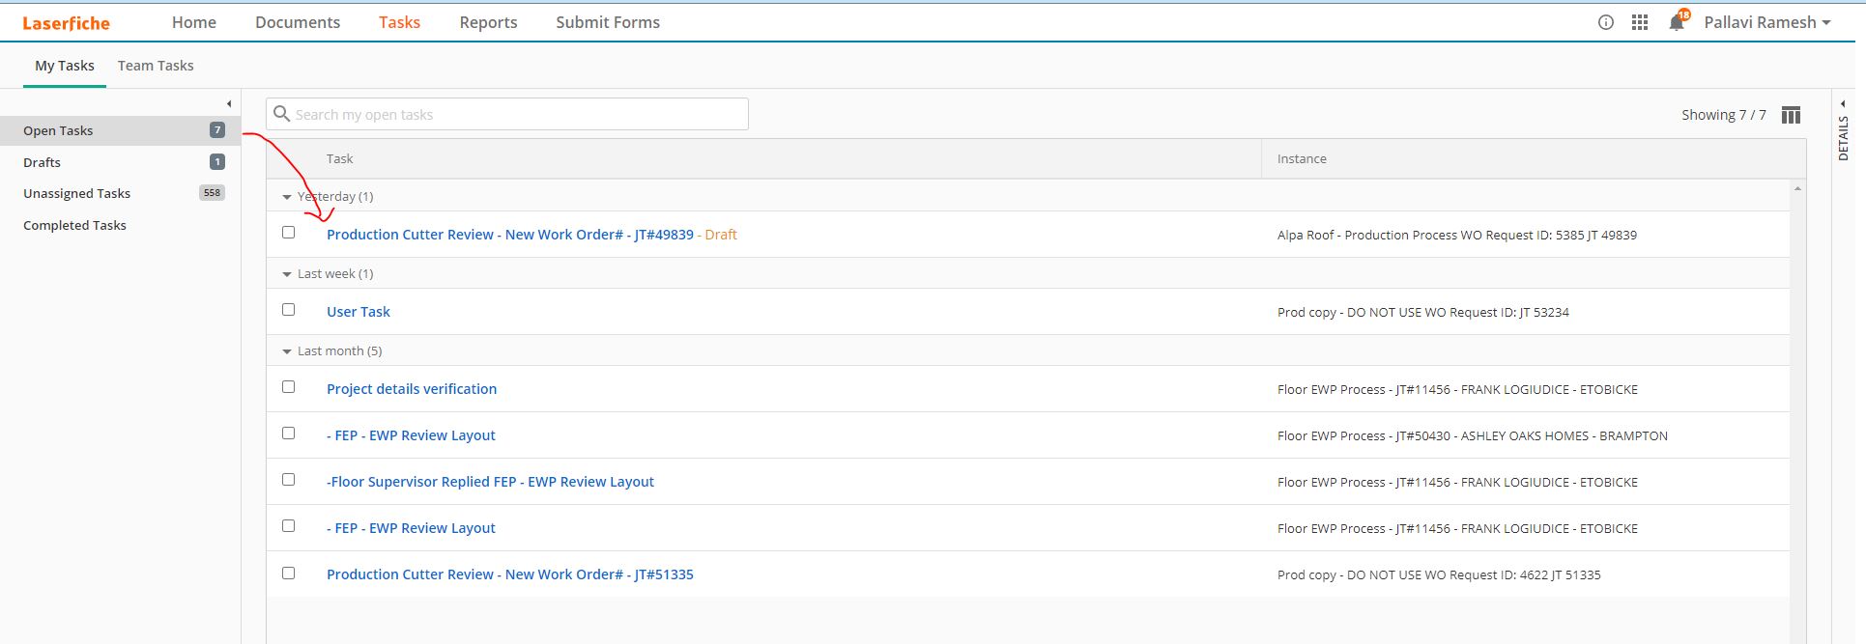Select Drafts in the sidebar

(x=120, y=162)
